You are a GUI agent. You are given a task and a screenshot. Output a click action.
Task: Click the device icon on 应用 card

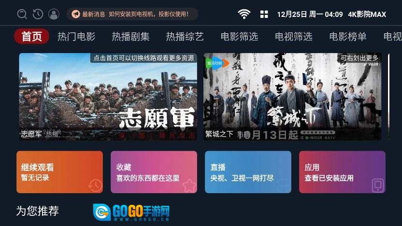[378, 185]
